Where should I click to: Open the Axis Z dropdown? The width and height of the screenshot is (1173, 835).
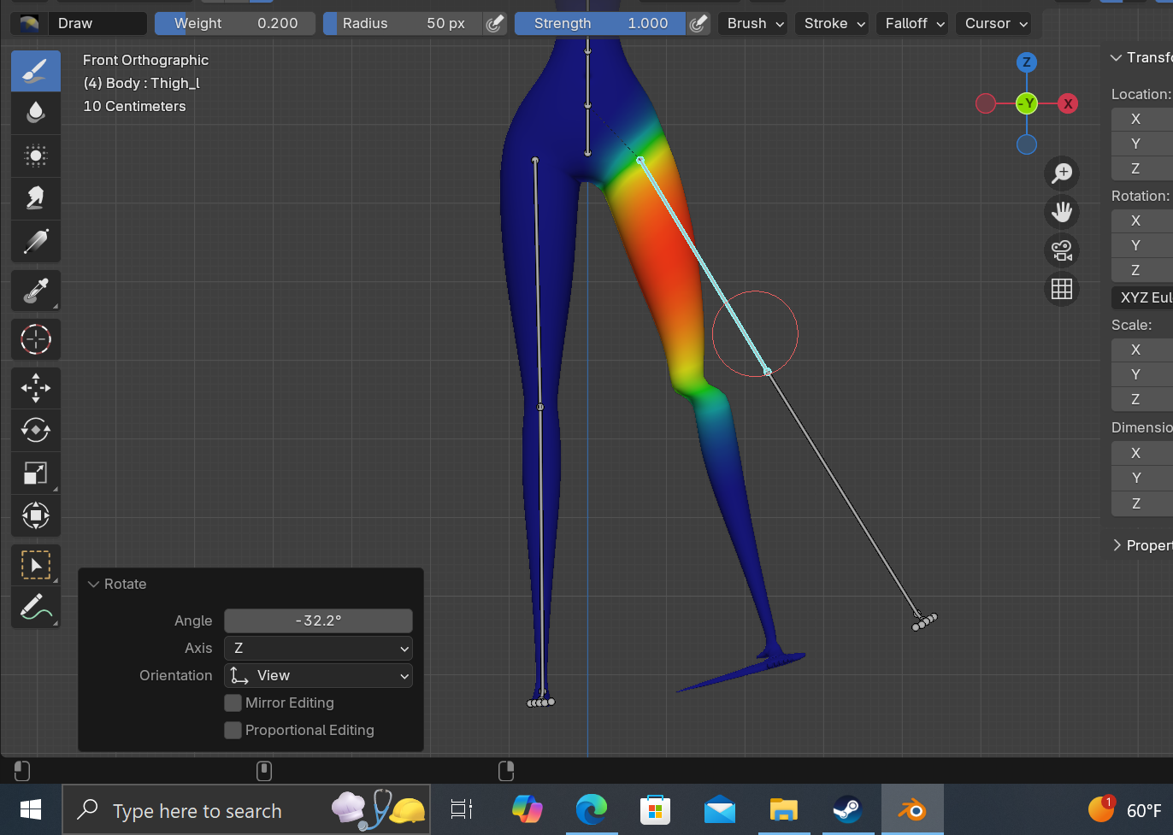(318, 648)
